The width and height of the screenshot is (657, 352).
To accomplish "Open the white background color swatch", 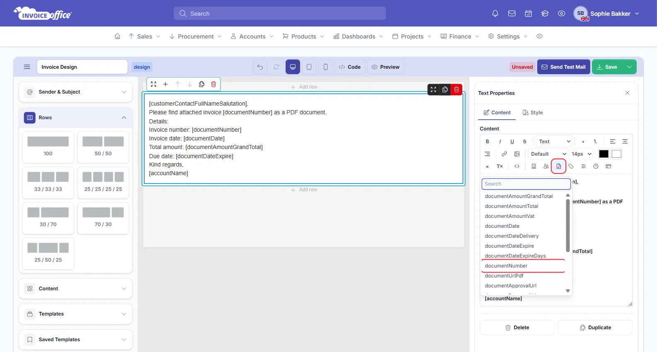I will [x=616, y=154].
